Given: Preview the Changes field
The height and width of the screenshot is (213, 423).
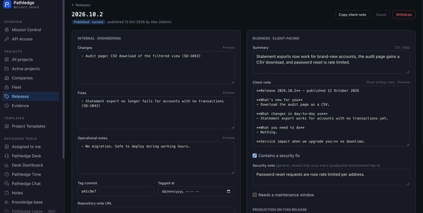Looking at the screenshot, I should pyautogui.click(x=229, y=48).
